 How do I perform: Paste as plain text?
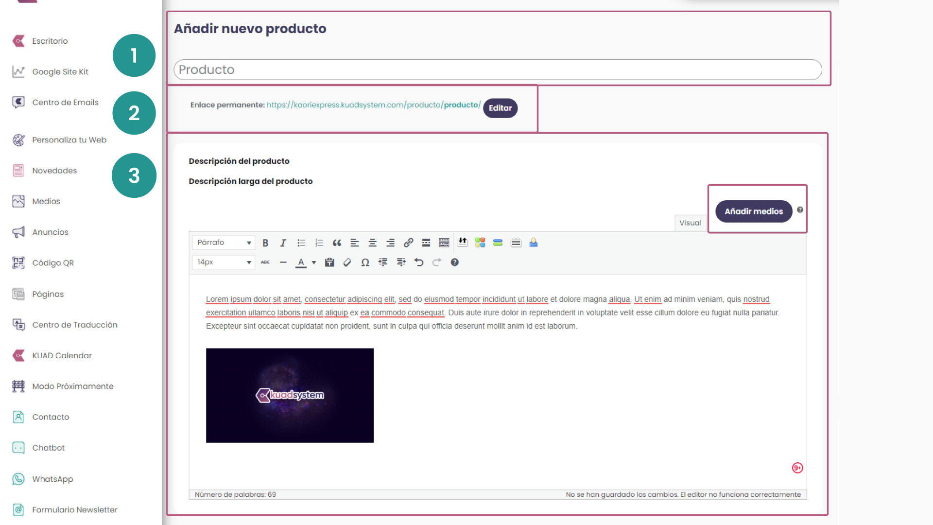pyautogui.click(x=329, y=262)
